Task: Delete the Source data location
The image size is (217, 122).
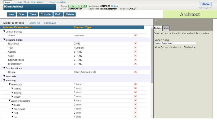Action: pyautogui.click(x=135, y=72)
